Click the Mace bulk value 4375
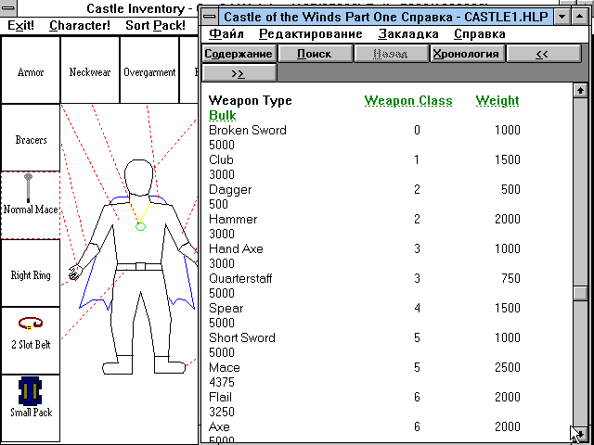Viewport: 594px width, 445px height. pyautogui.click(x=222, y=382)
